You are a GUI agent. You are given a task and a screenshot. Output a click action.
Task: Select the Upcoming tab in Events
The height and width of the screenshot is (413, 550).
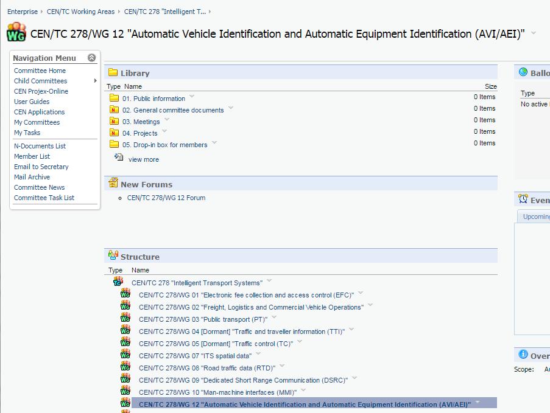pyautogui.click(x=534, y=217)
